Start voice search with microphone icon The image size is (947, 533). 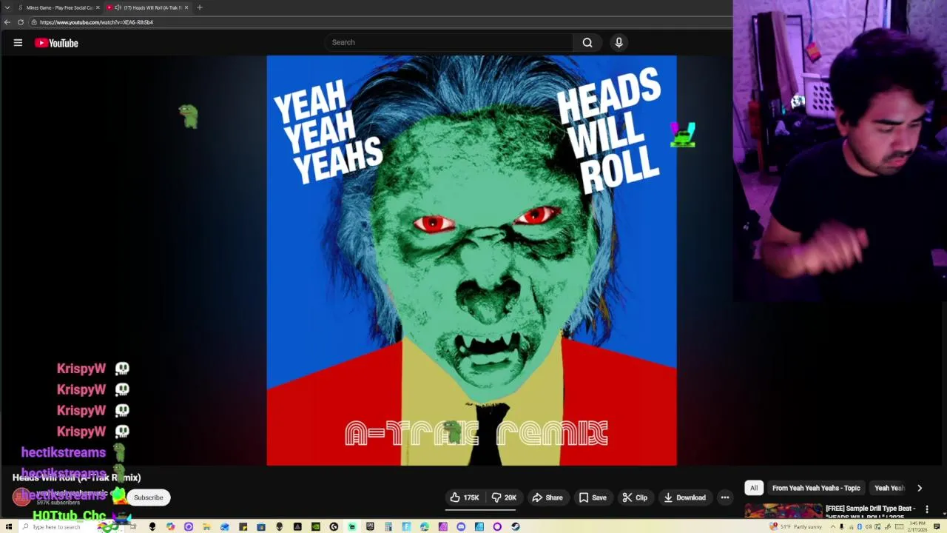tap(619, 42)
